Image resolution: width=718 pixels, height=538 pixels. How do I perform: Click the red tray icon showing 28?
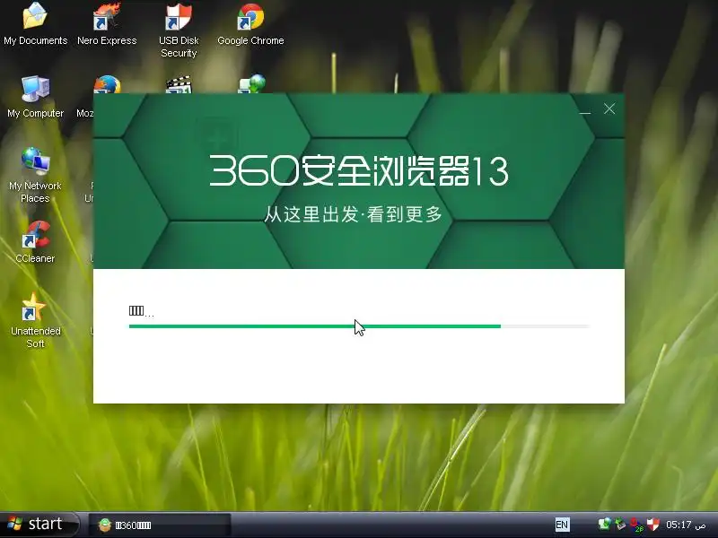636,525
